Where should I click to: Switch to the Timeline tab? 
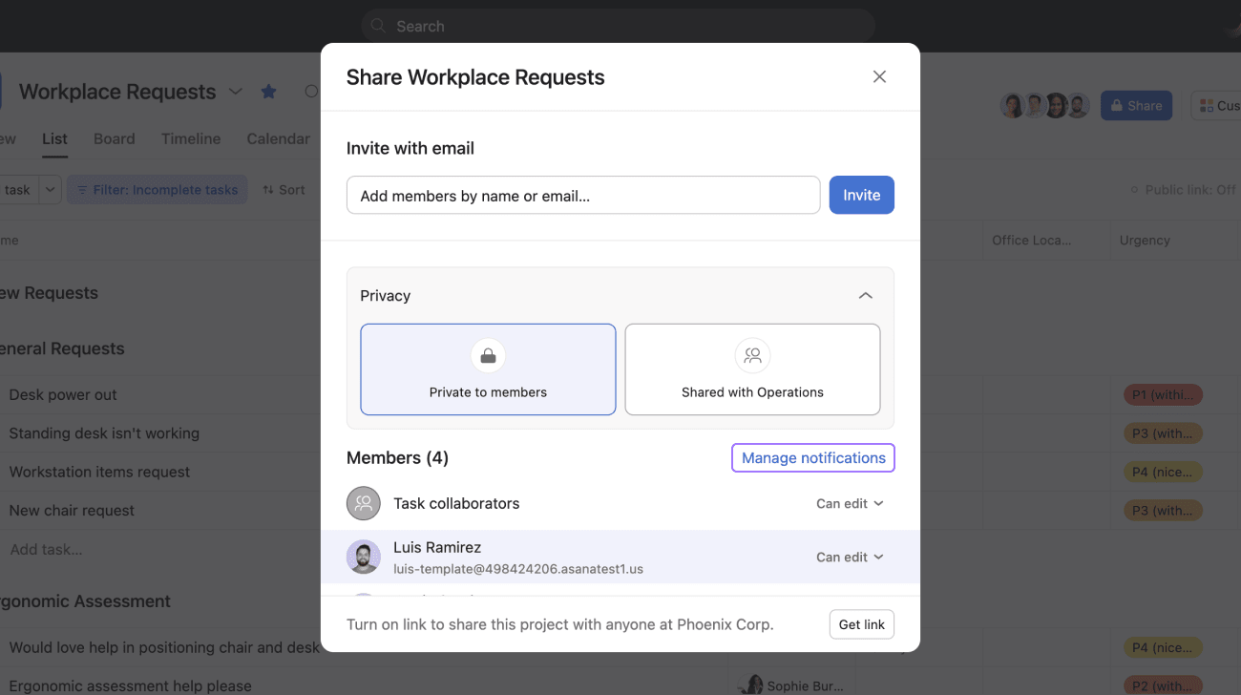[191, 138]
